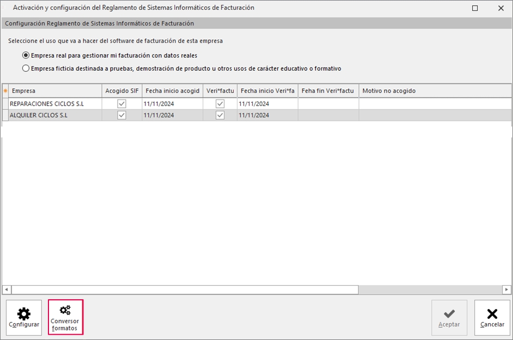
Task: Select the REPARACIONES CICLOS S.L company cell
Action: click(x=55, y=104)
